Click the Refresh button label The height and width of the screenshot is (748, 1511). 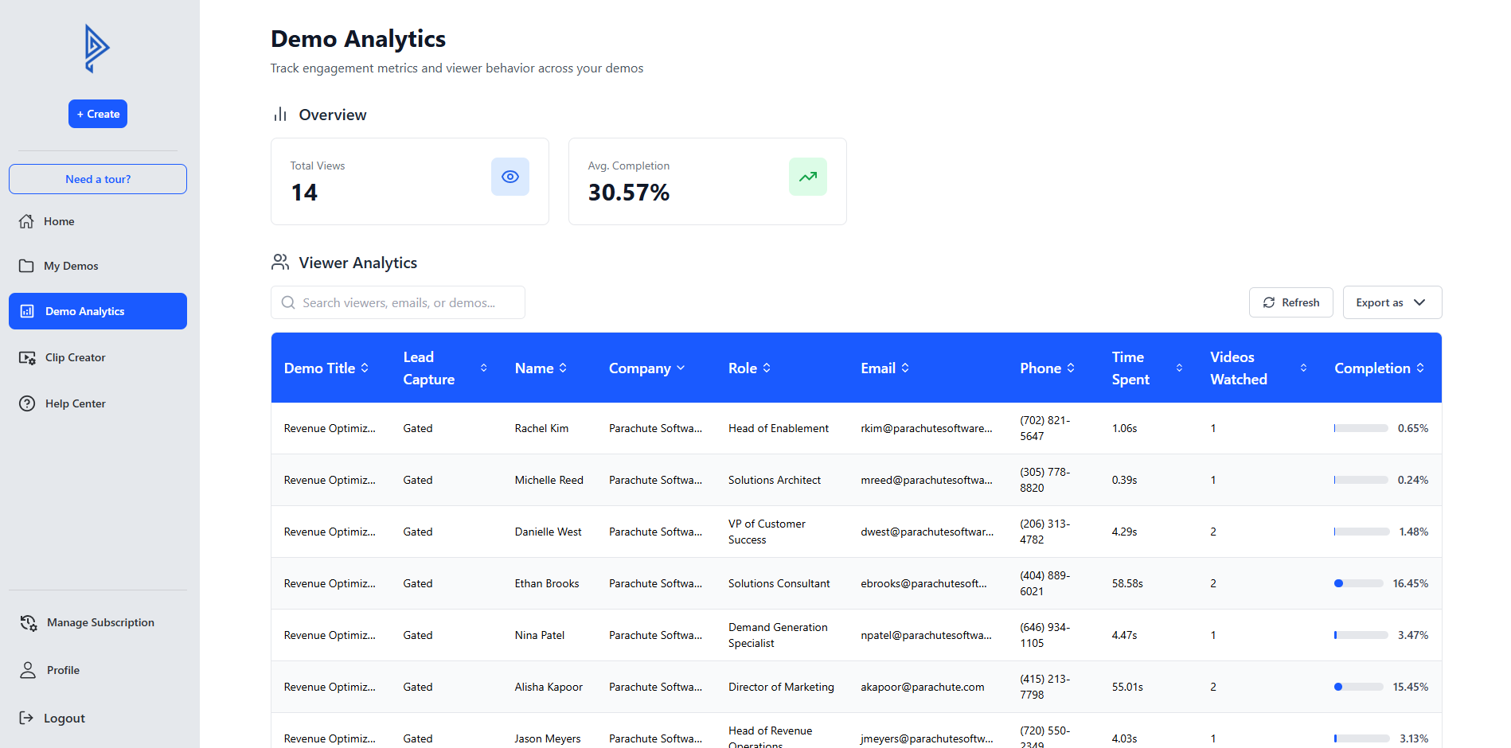point(1301,302)
